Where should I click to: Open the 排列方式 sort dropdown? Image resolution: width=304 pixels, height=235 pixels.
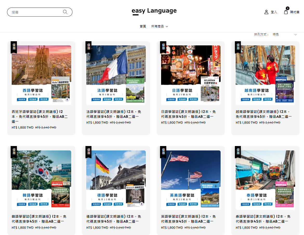(x=284, y=34)
